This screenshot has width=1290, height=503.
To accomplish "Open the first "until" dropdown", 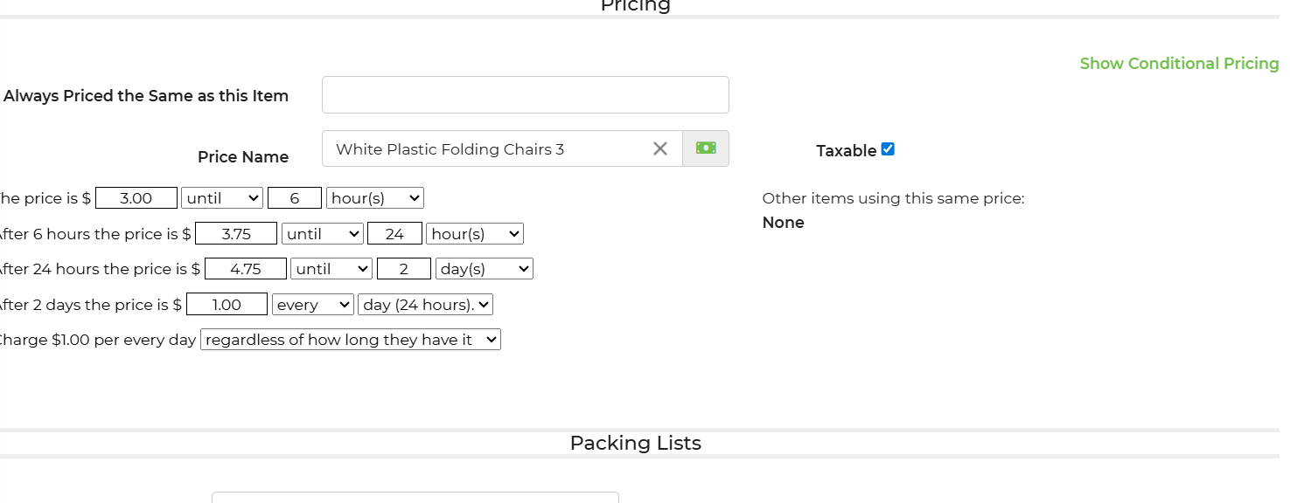I will (x=222, y=198).
